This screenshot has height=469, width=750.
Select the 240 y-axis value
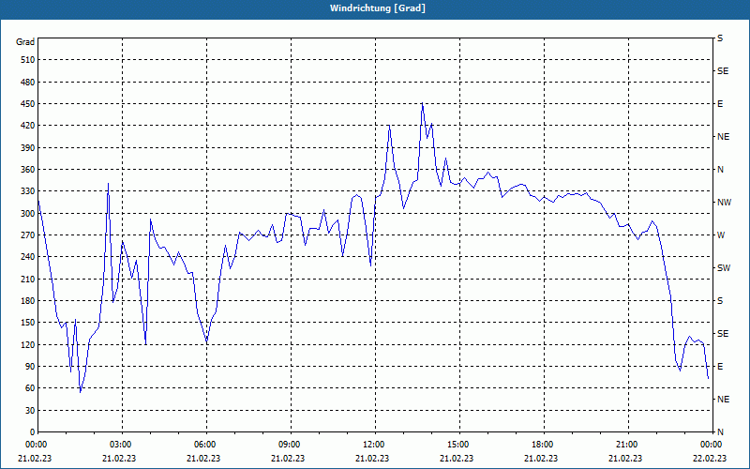coord(28,257)
